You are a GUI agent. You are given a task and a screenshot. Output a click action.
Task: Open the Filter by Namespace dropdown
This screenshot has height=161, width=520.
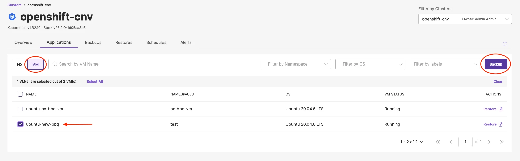click(296, 64)
